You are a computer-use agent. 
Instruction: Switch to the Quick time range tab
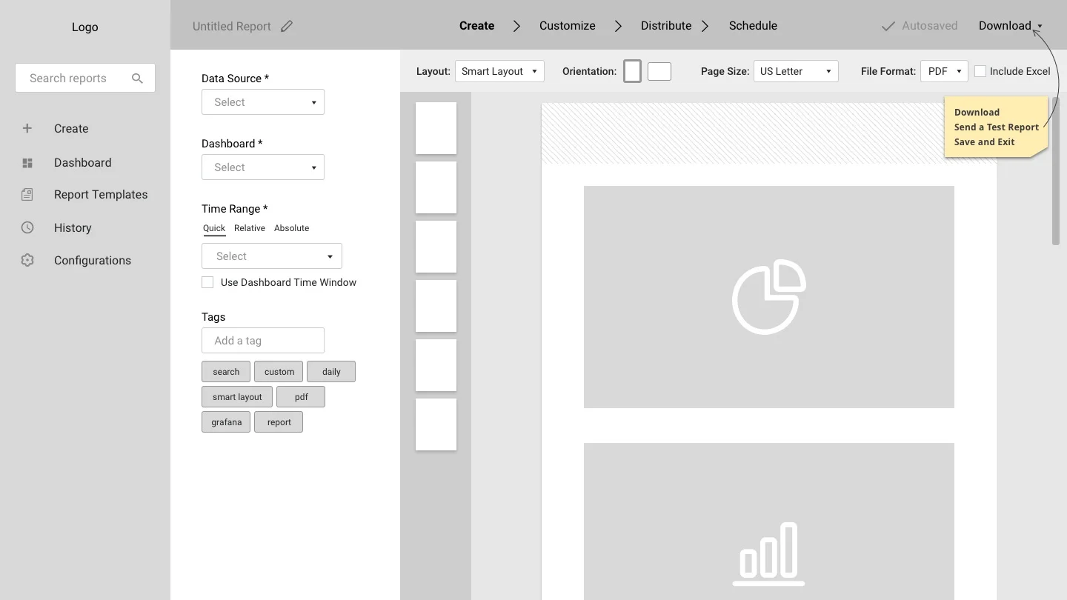click(x=214, y=228)
